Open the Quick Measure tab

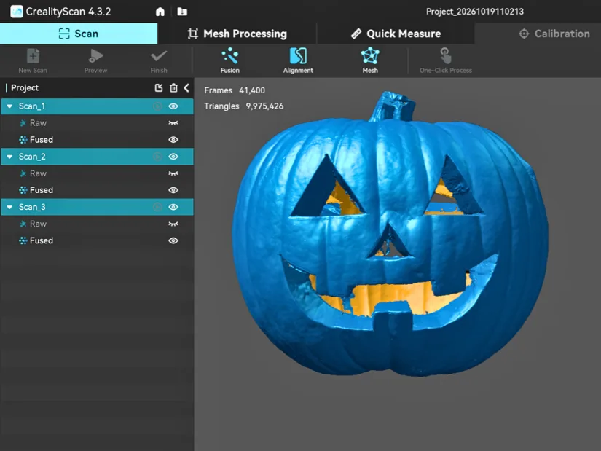coord(396,34)
